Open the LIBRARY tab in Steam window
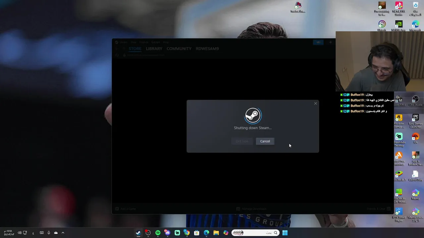The height and width of the screenshot is (238, 424). tap(154, 49)
